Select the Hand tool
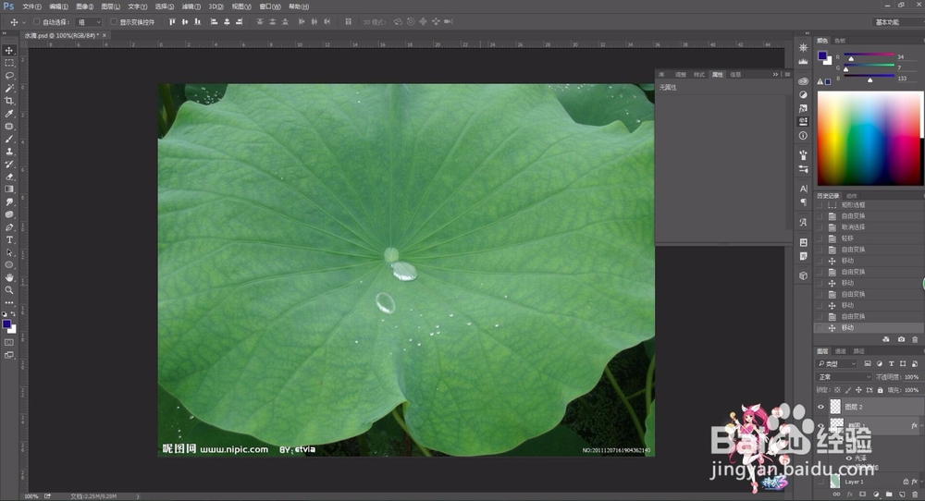Screen dimensions: 925x501 (9, 277)
